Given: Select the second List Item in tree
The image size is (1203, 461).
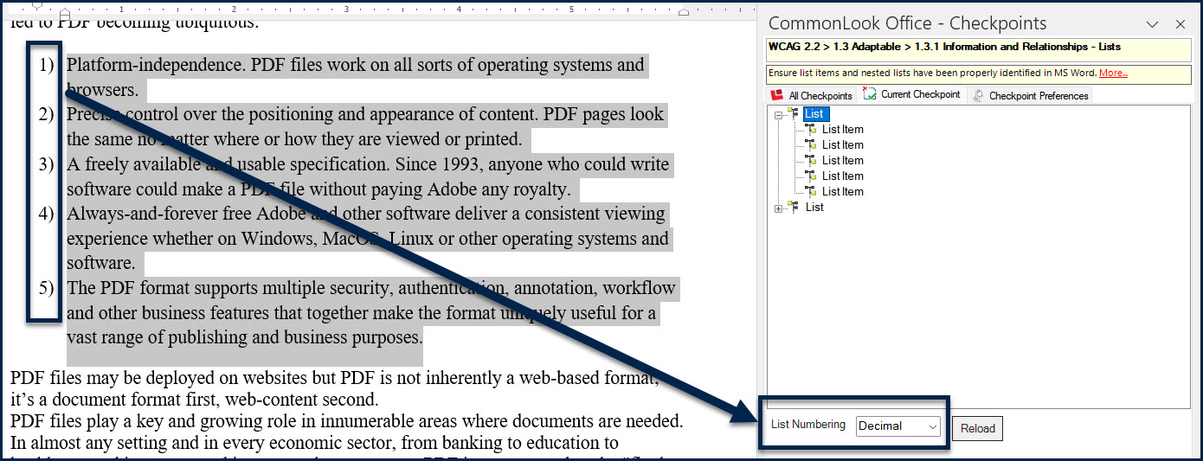Looking at the screenshot, I should point(842,145).
